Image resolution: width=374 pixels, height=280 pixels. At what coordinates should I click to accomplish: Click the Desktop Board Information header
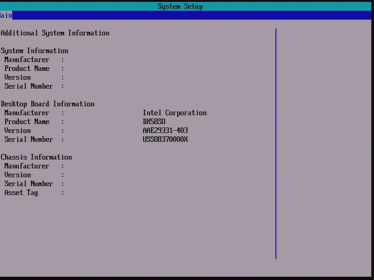(x=48, y=104)
